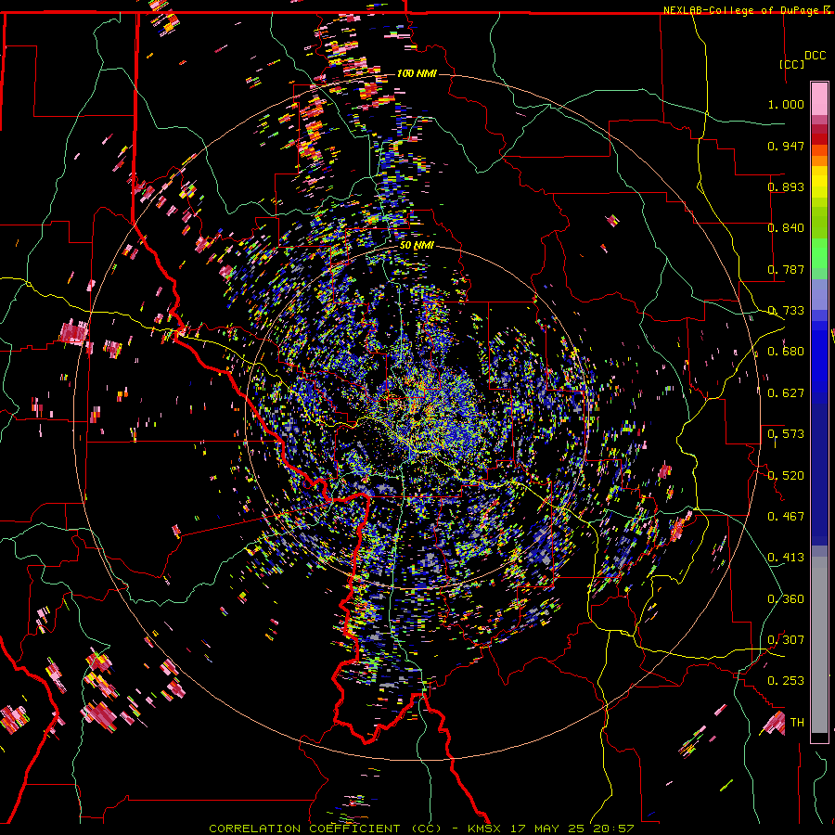Image resolution: width=835 pixels, height=835 pixels.
Task: Click the DCC product label
Action: click(x=815, y=55)
